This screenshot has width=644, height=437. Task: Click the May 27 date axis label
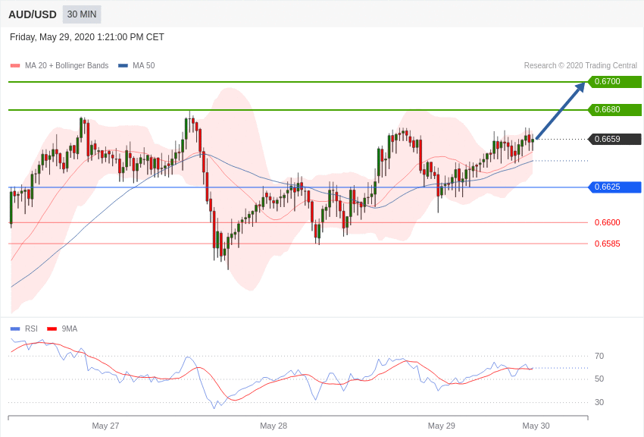tap(105, 426)
